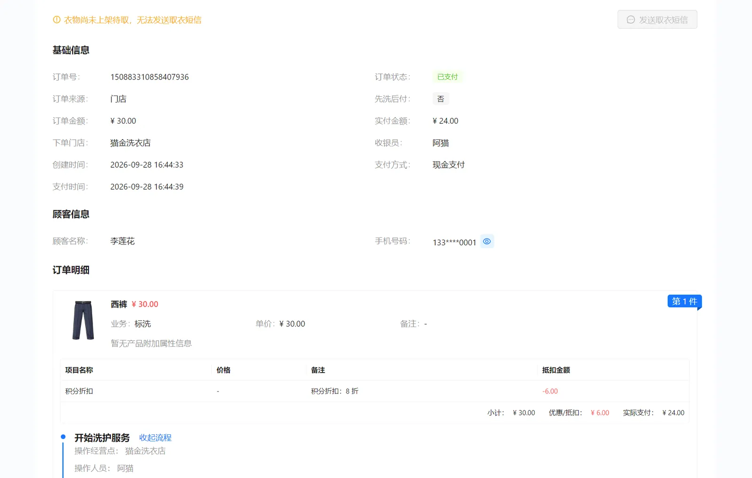Screen dimensions: 752x478
Task: Click the phone number 133****0001
Action: pos(454,243)
